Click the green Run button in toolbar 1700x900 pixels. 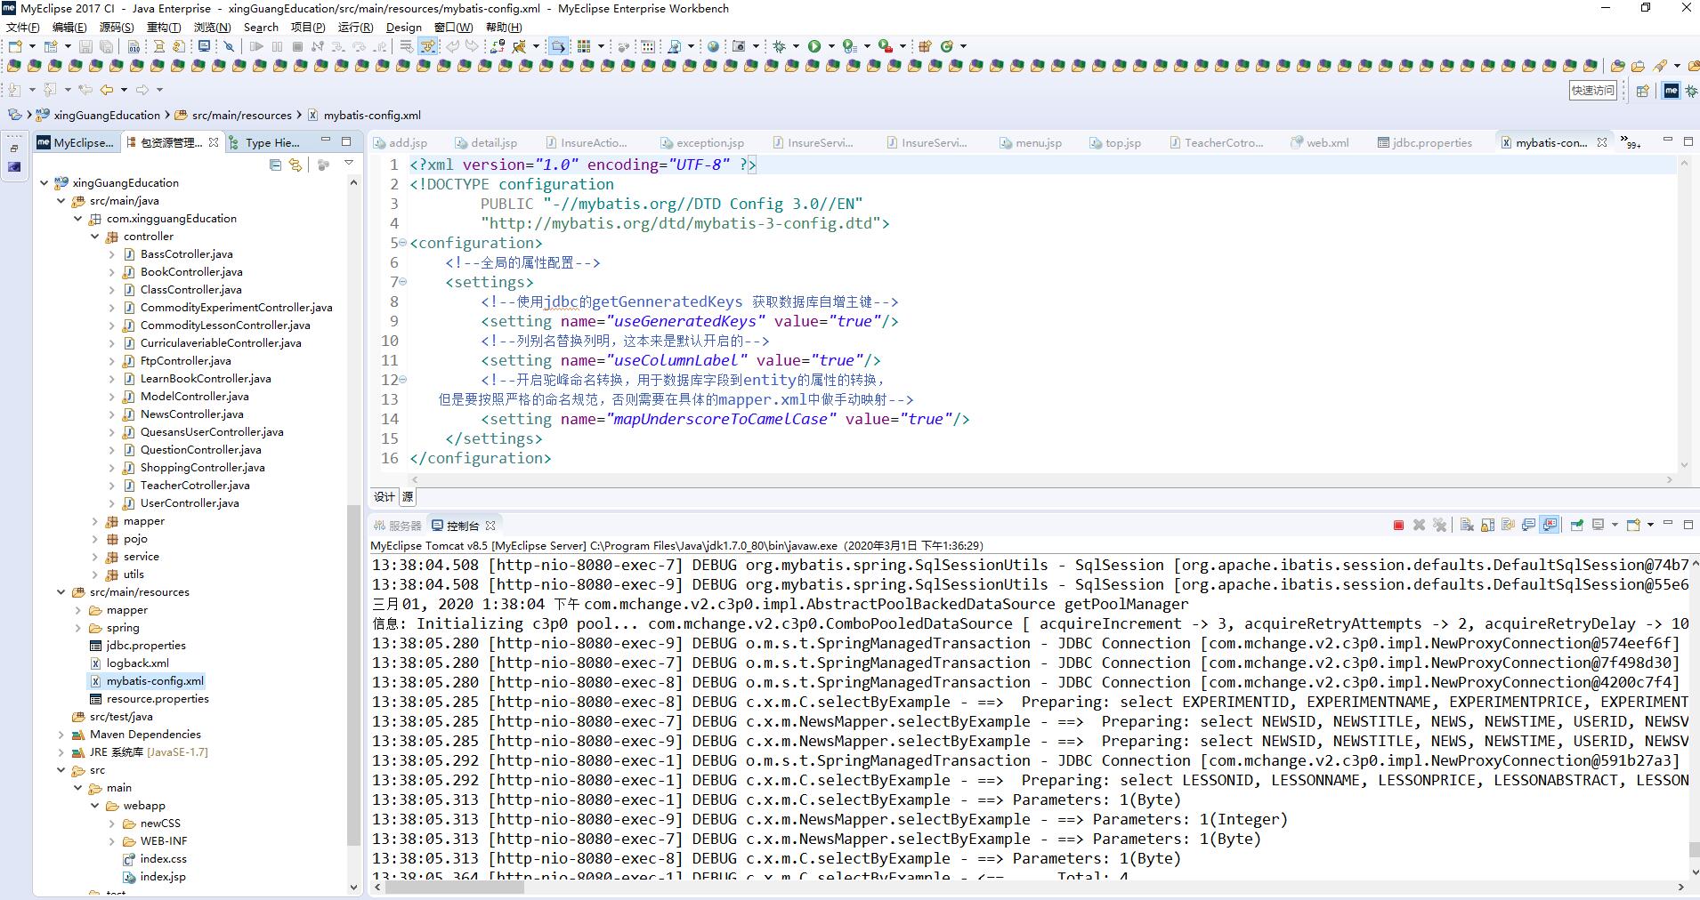coord(814,46)
